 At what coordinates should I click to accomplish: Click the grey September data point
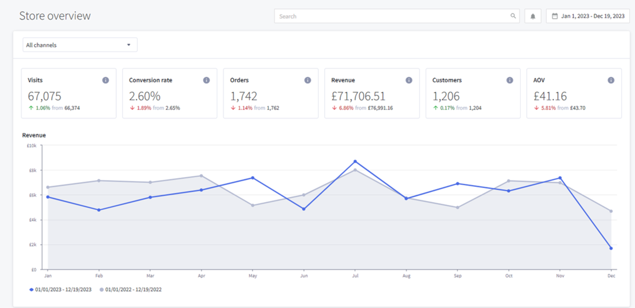[x=457, y=207]
